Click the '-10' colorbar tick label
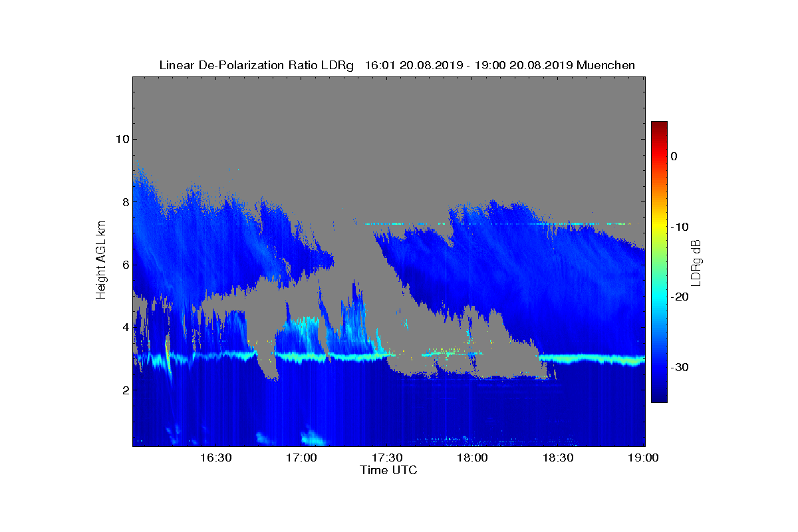798x532 pixels. point(680,227)
